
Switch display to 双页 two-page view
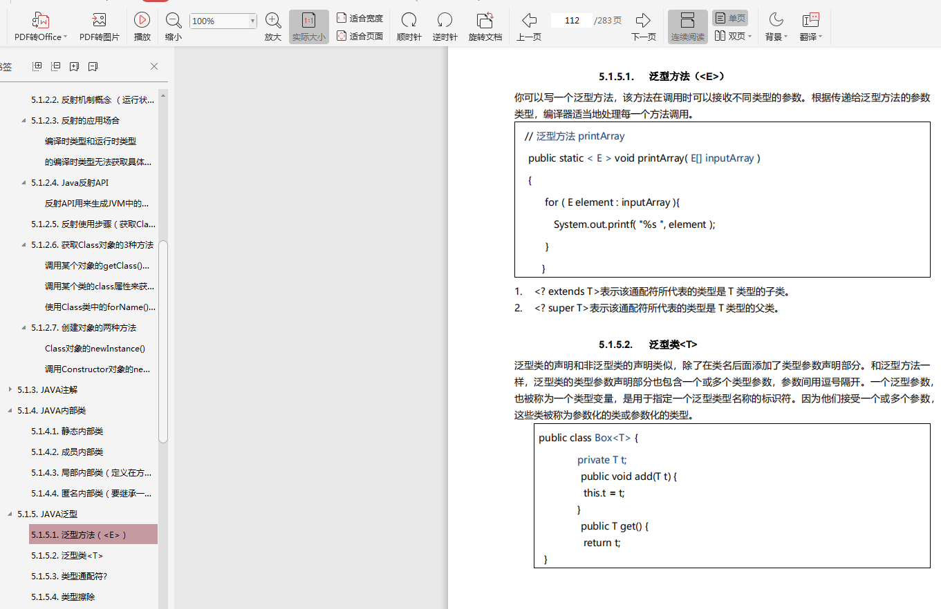(731, 36)
